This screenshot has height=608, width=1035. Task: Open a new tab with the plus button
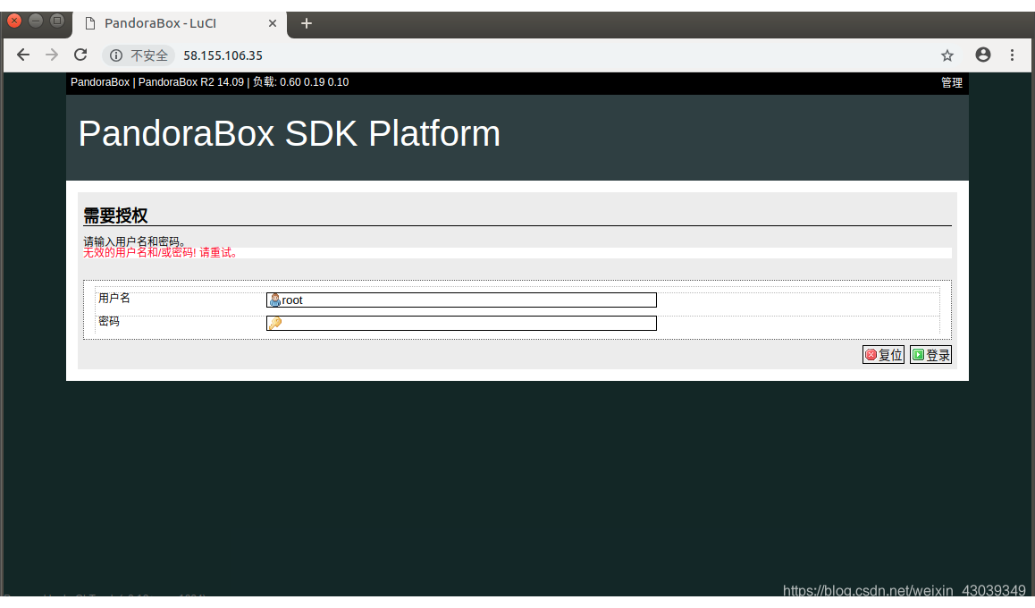(x=307, y=24)
